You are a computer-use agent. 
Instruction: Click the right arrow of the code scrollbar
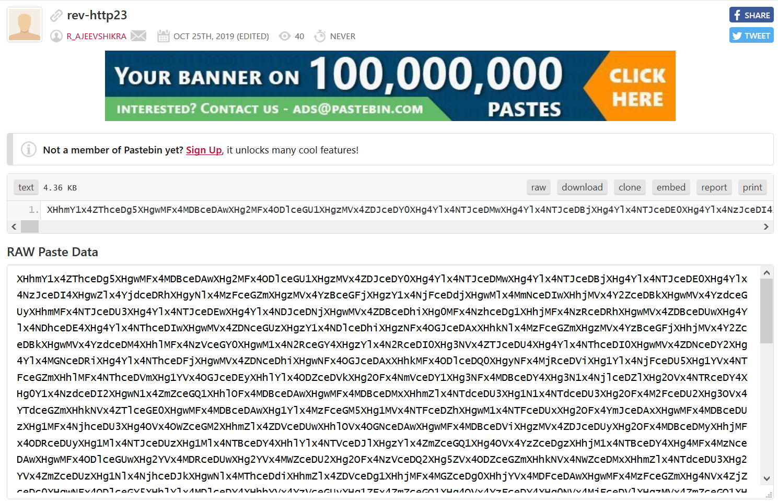click(x=766, y=226)
